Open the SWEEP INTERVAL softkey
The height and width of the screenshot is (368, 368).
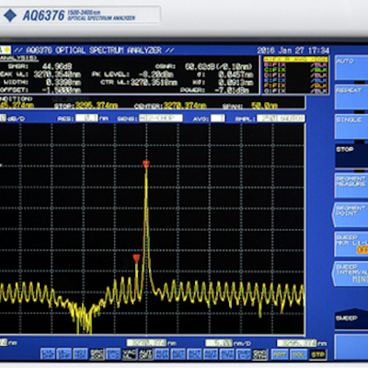[x=351, y=274]
